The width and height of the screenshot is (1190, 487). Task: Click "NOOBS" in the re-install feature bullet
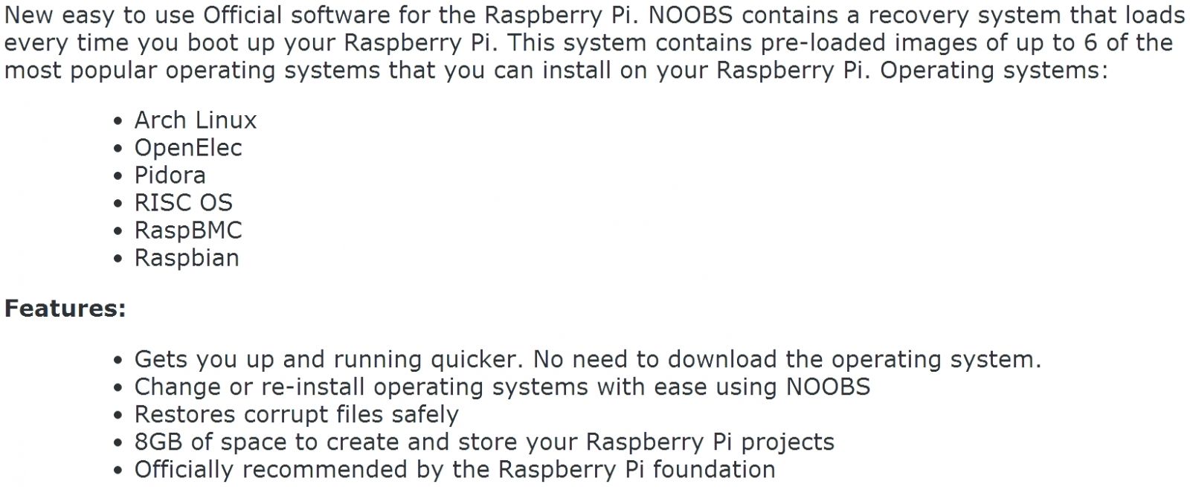point(827,387)
